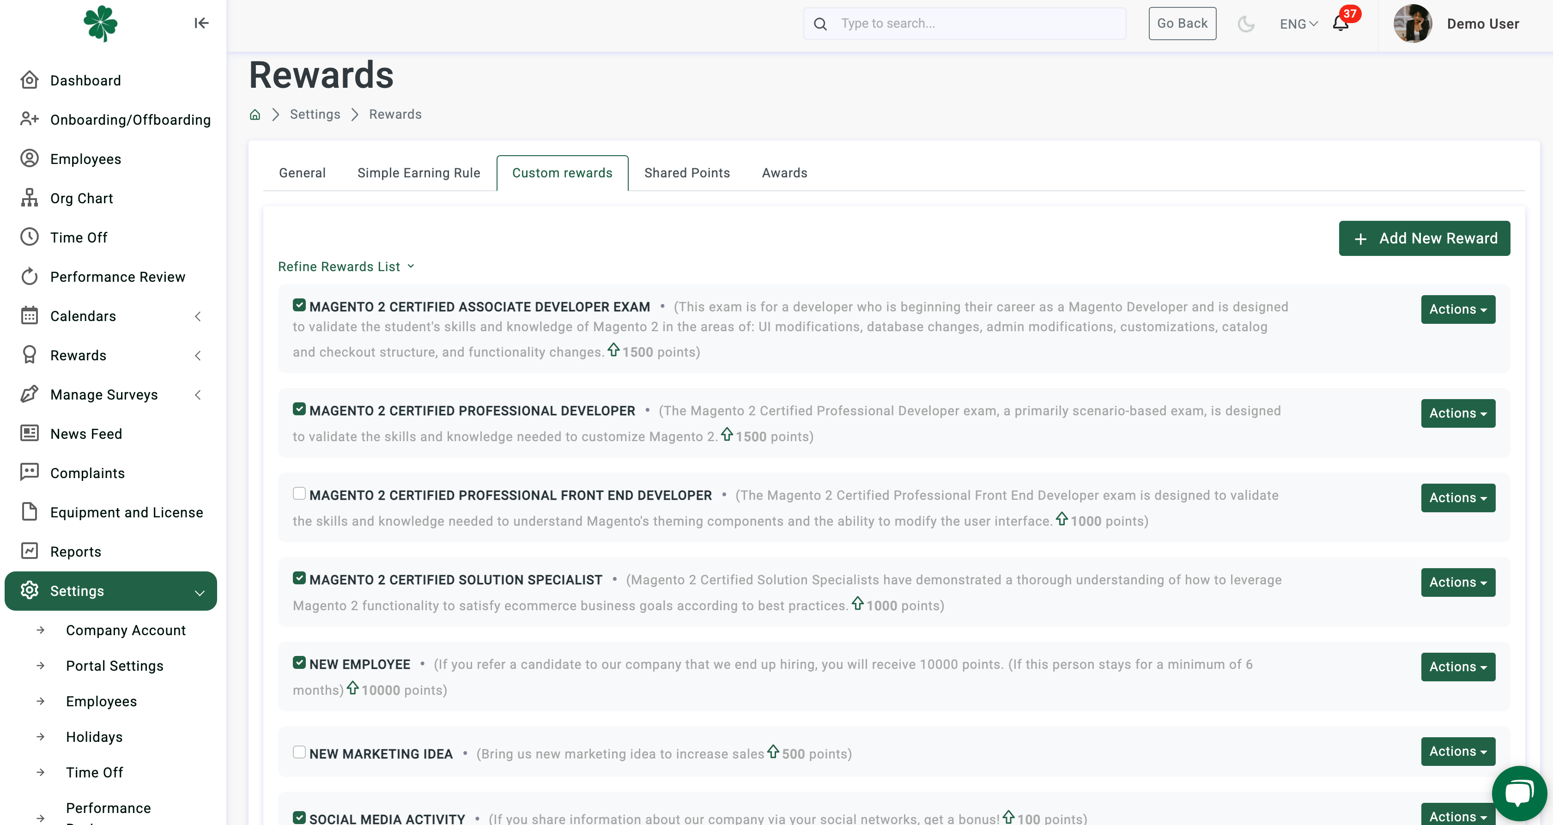Click the Time Off clock icon
This screenshot has height=825, width=1553.
30,237
